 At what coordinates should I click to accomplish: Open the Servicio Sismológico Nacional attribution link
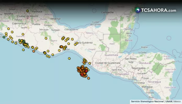[147, 101]
